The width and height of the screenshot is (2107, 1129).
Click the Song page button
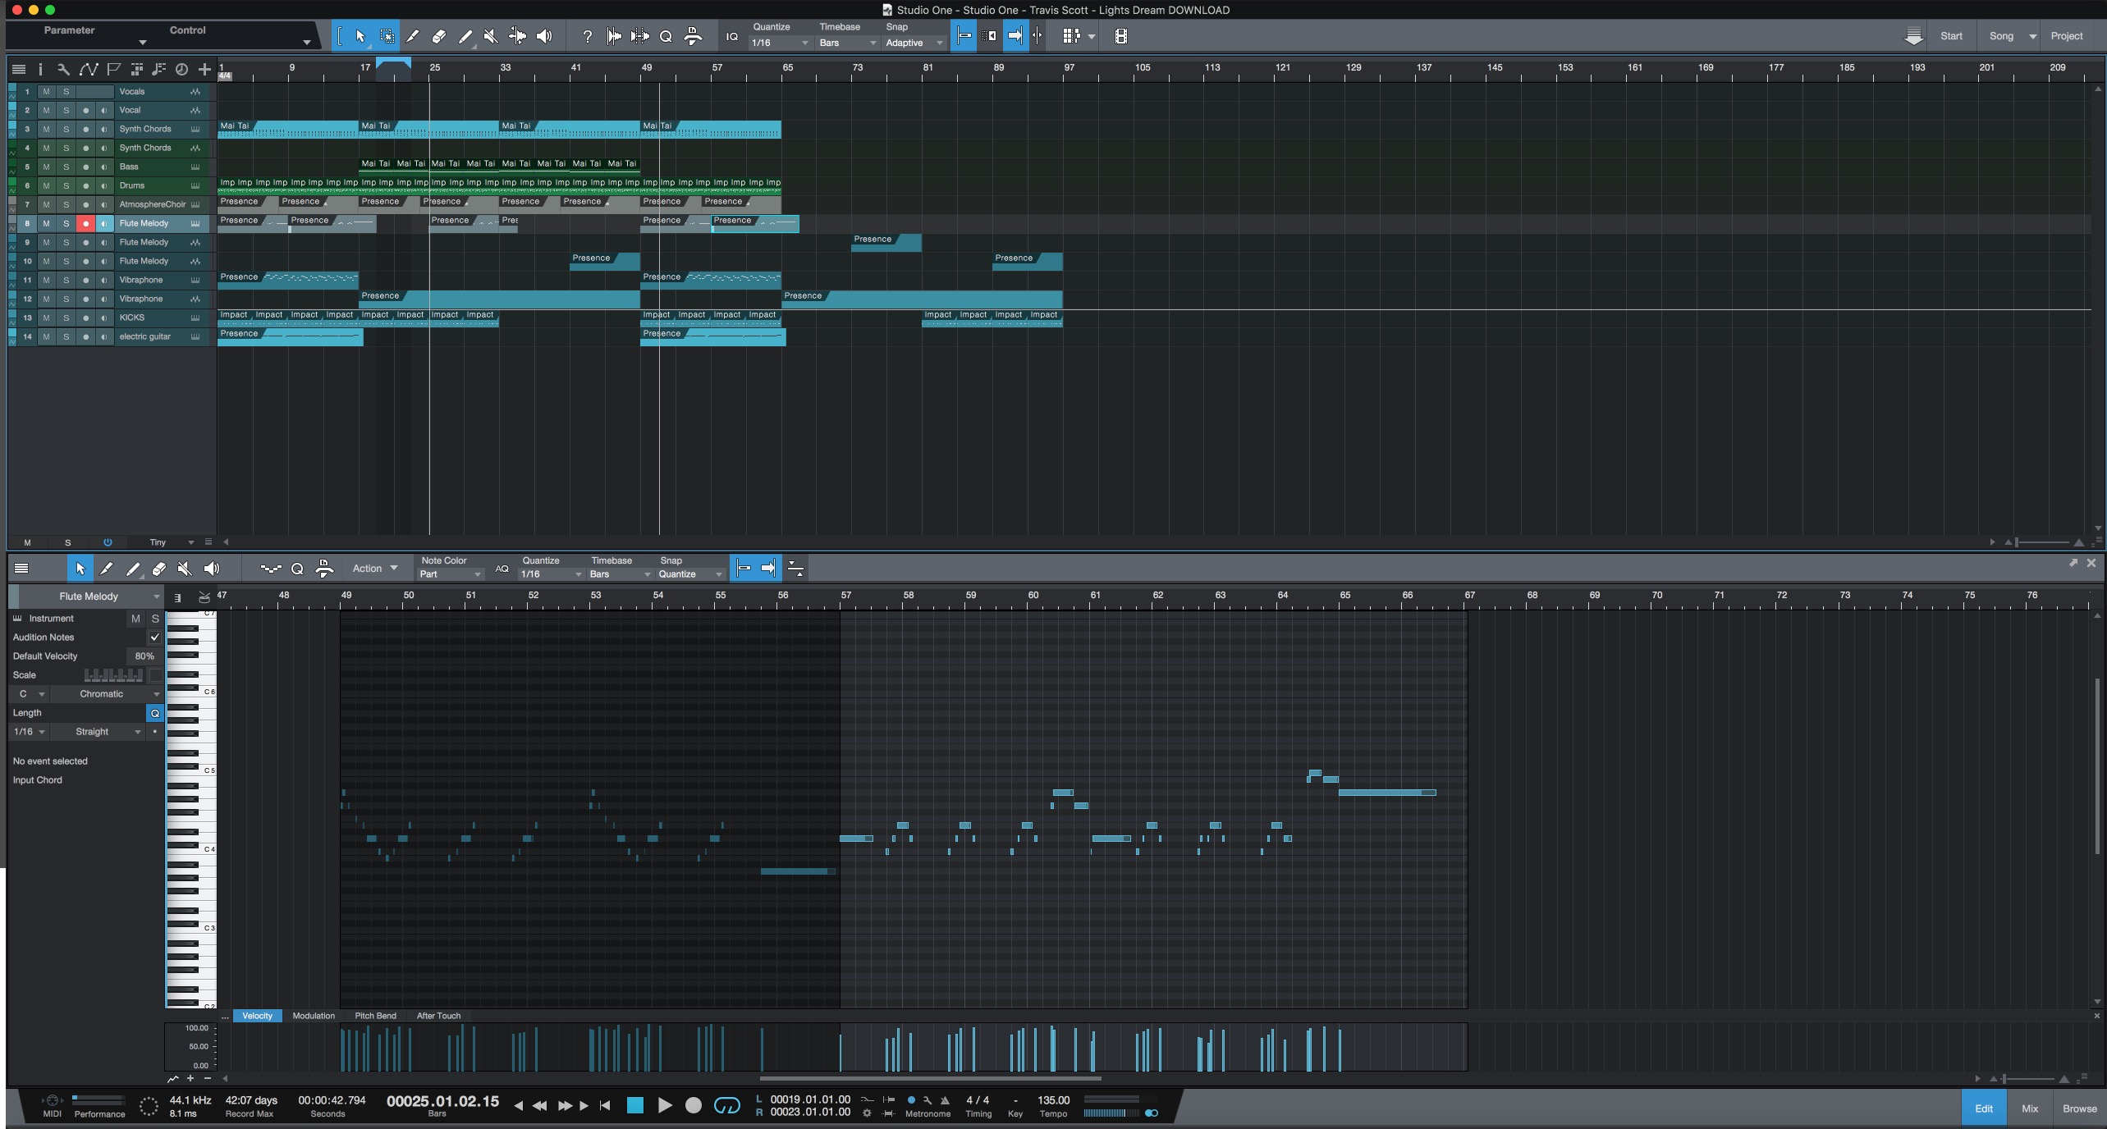tap(2001, 36)
